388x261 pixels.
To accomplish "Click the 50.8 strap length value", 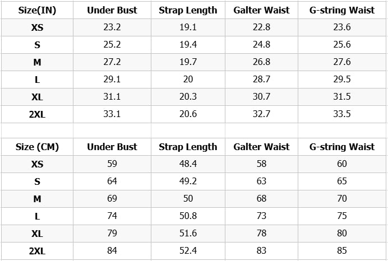I will (x=188, y=216).
